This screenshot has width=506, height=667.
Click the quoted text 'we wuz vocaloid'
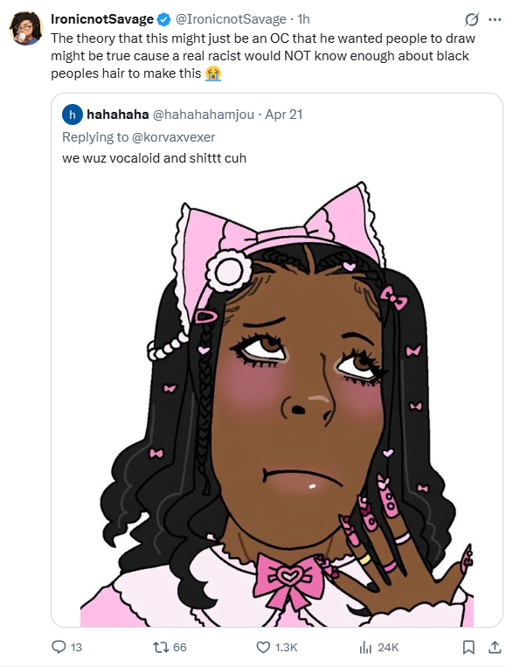[111, 158]
